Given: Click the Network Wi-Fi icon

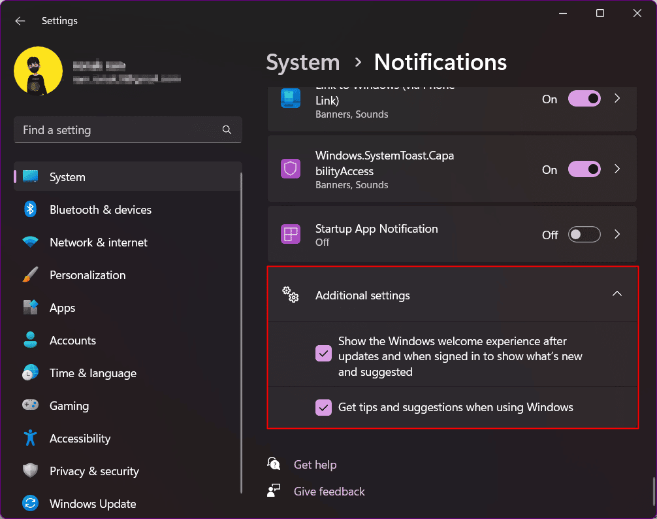Looking at the screenshot, I should pos(30,242).
